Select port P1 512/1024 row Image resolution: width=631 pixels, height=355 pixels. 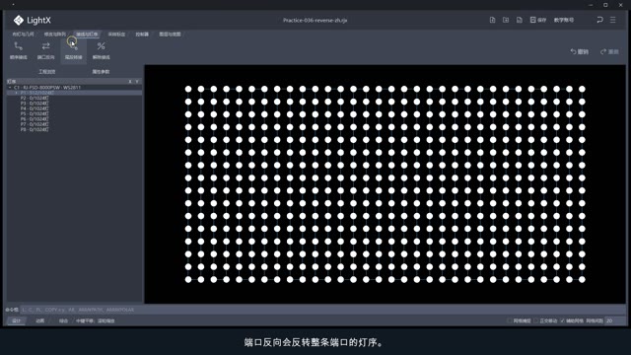[75, 93]
